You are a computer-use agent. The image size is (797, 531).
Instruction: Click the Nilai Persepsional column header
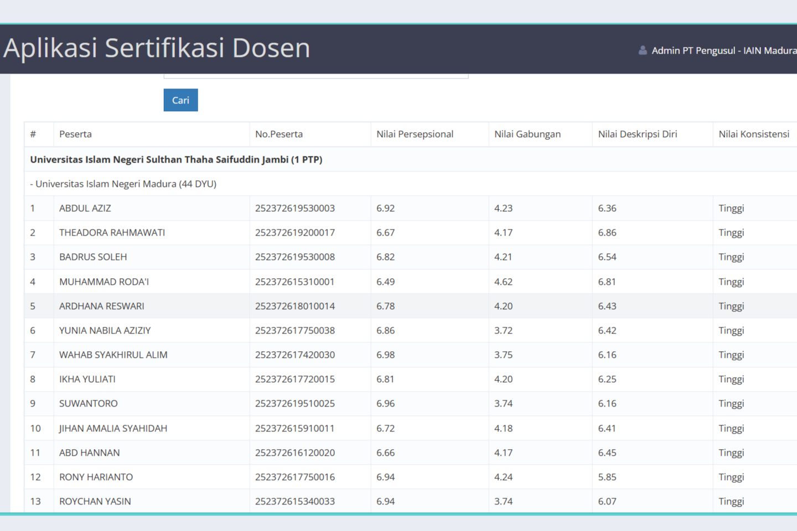point(415,134)
